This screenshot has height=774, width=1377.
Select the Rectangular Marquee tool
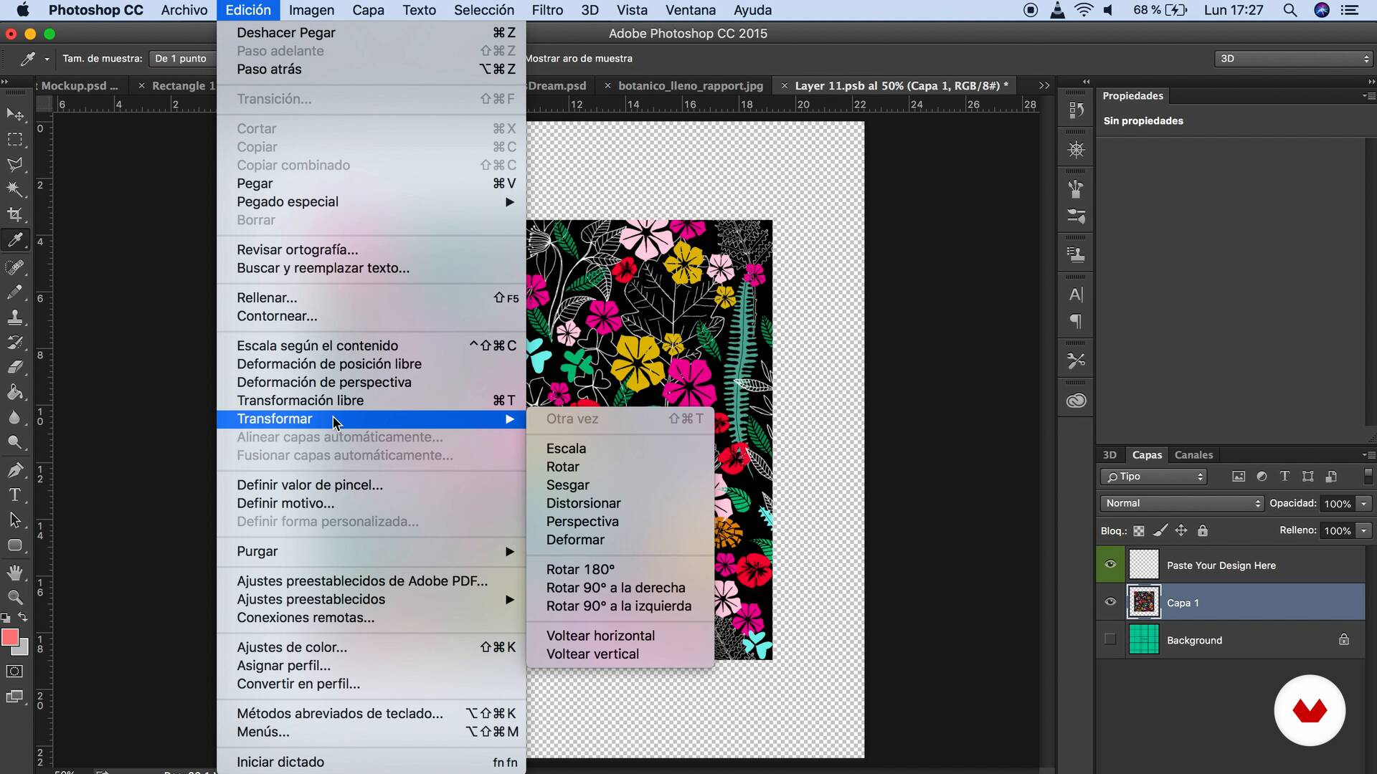[x=15, y=140]
